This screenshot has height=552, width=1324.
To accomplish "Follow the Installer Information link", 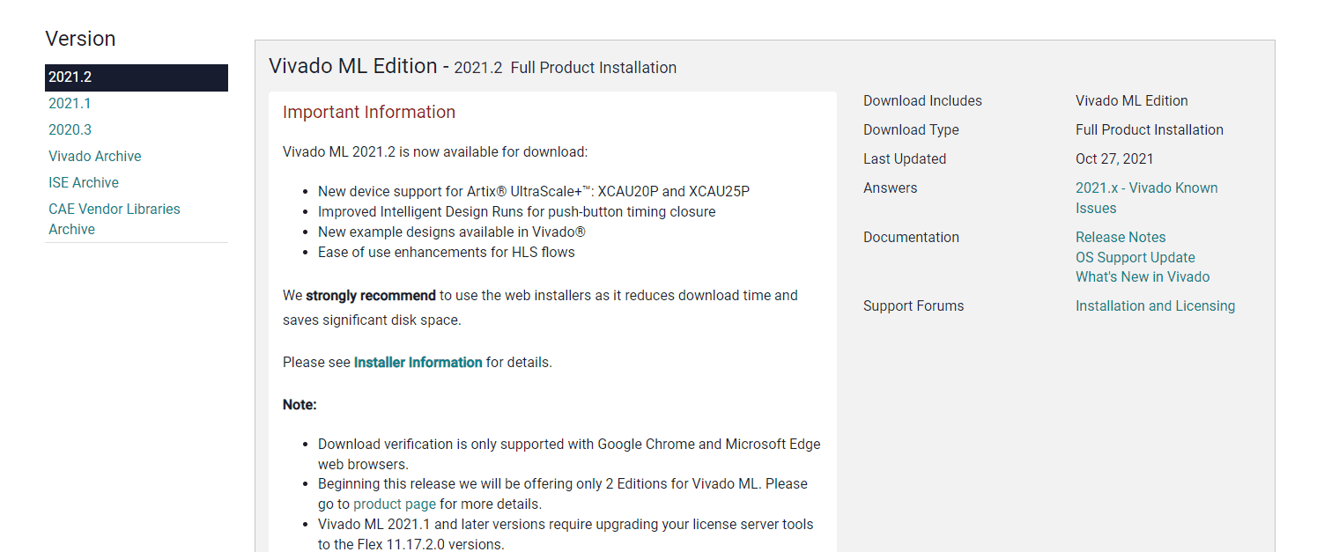I will (x=418, y=363).
